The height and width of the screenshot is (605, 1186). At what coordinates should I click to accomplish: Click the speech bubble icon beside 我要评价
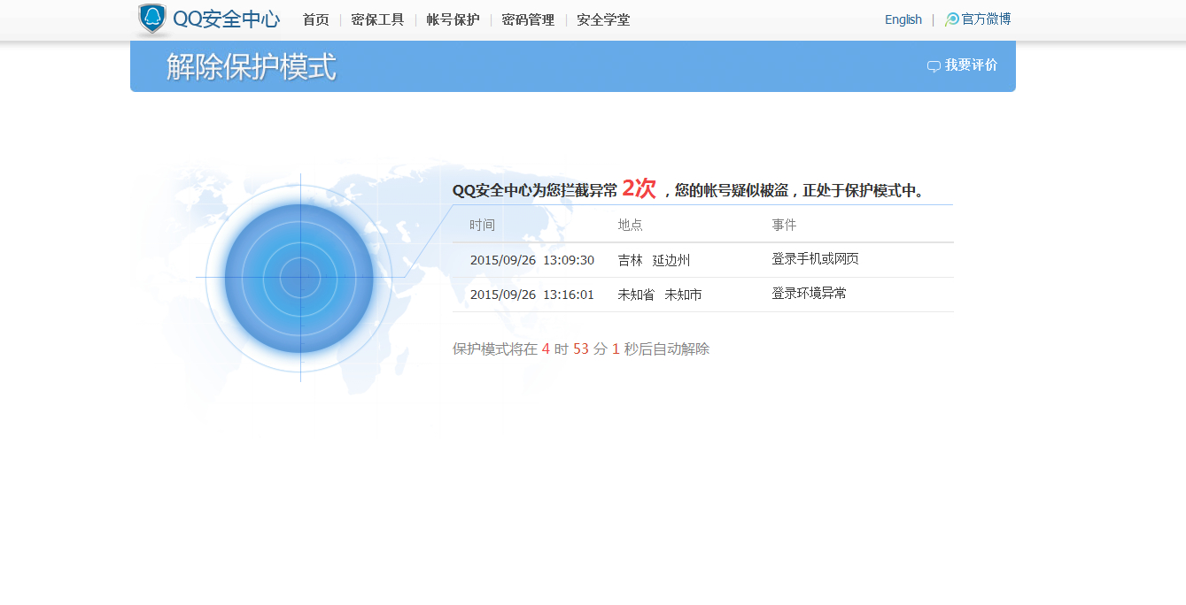934,66
